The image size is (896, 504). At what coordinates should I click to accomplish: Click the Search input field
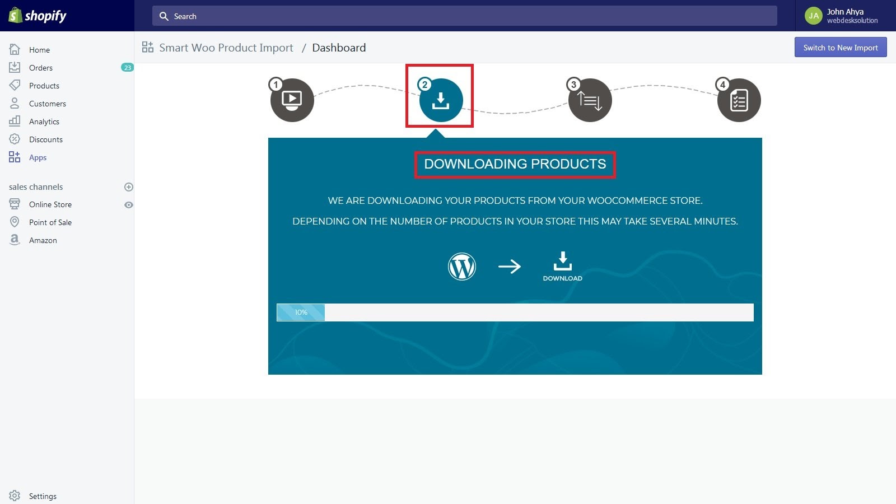tap(465, 16)
